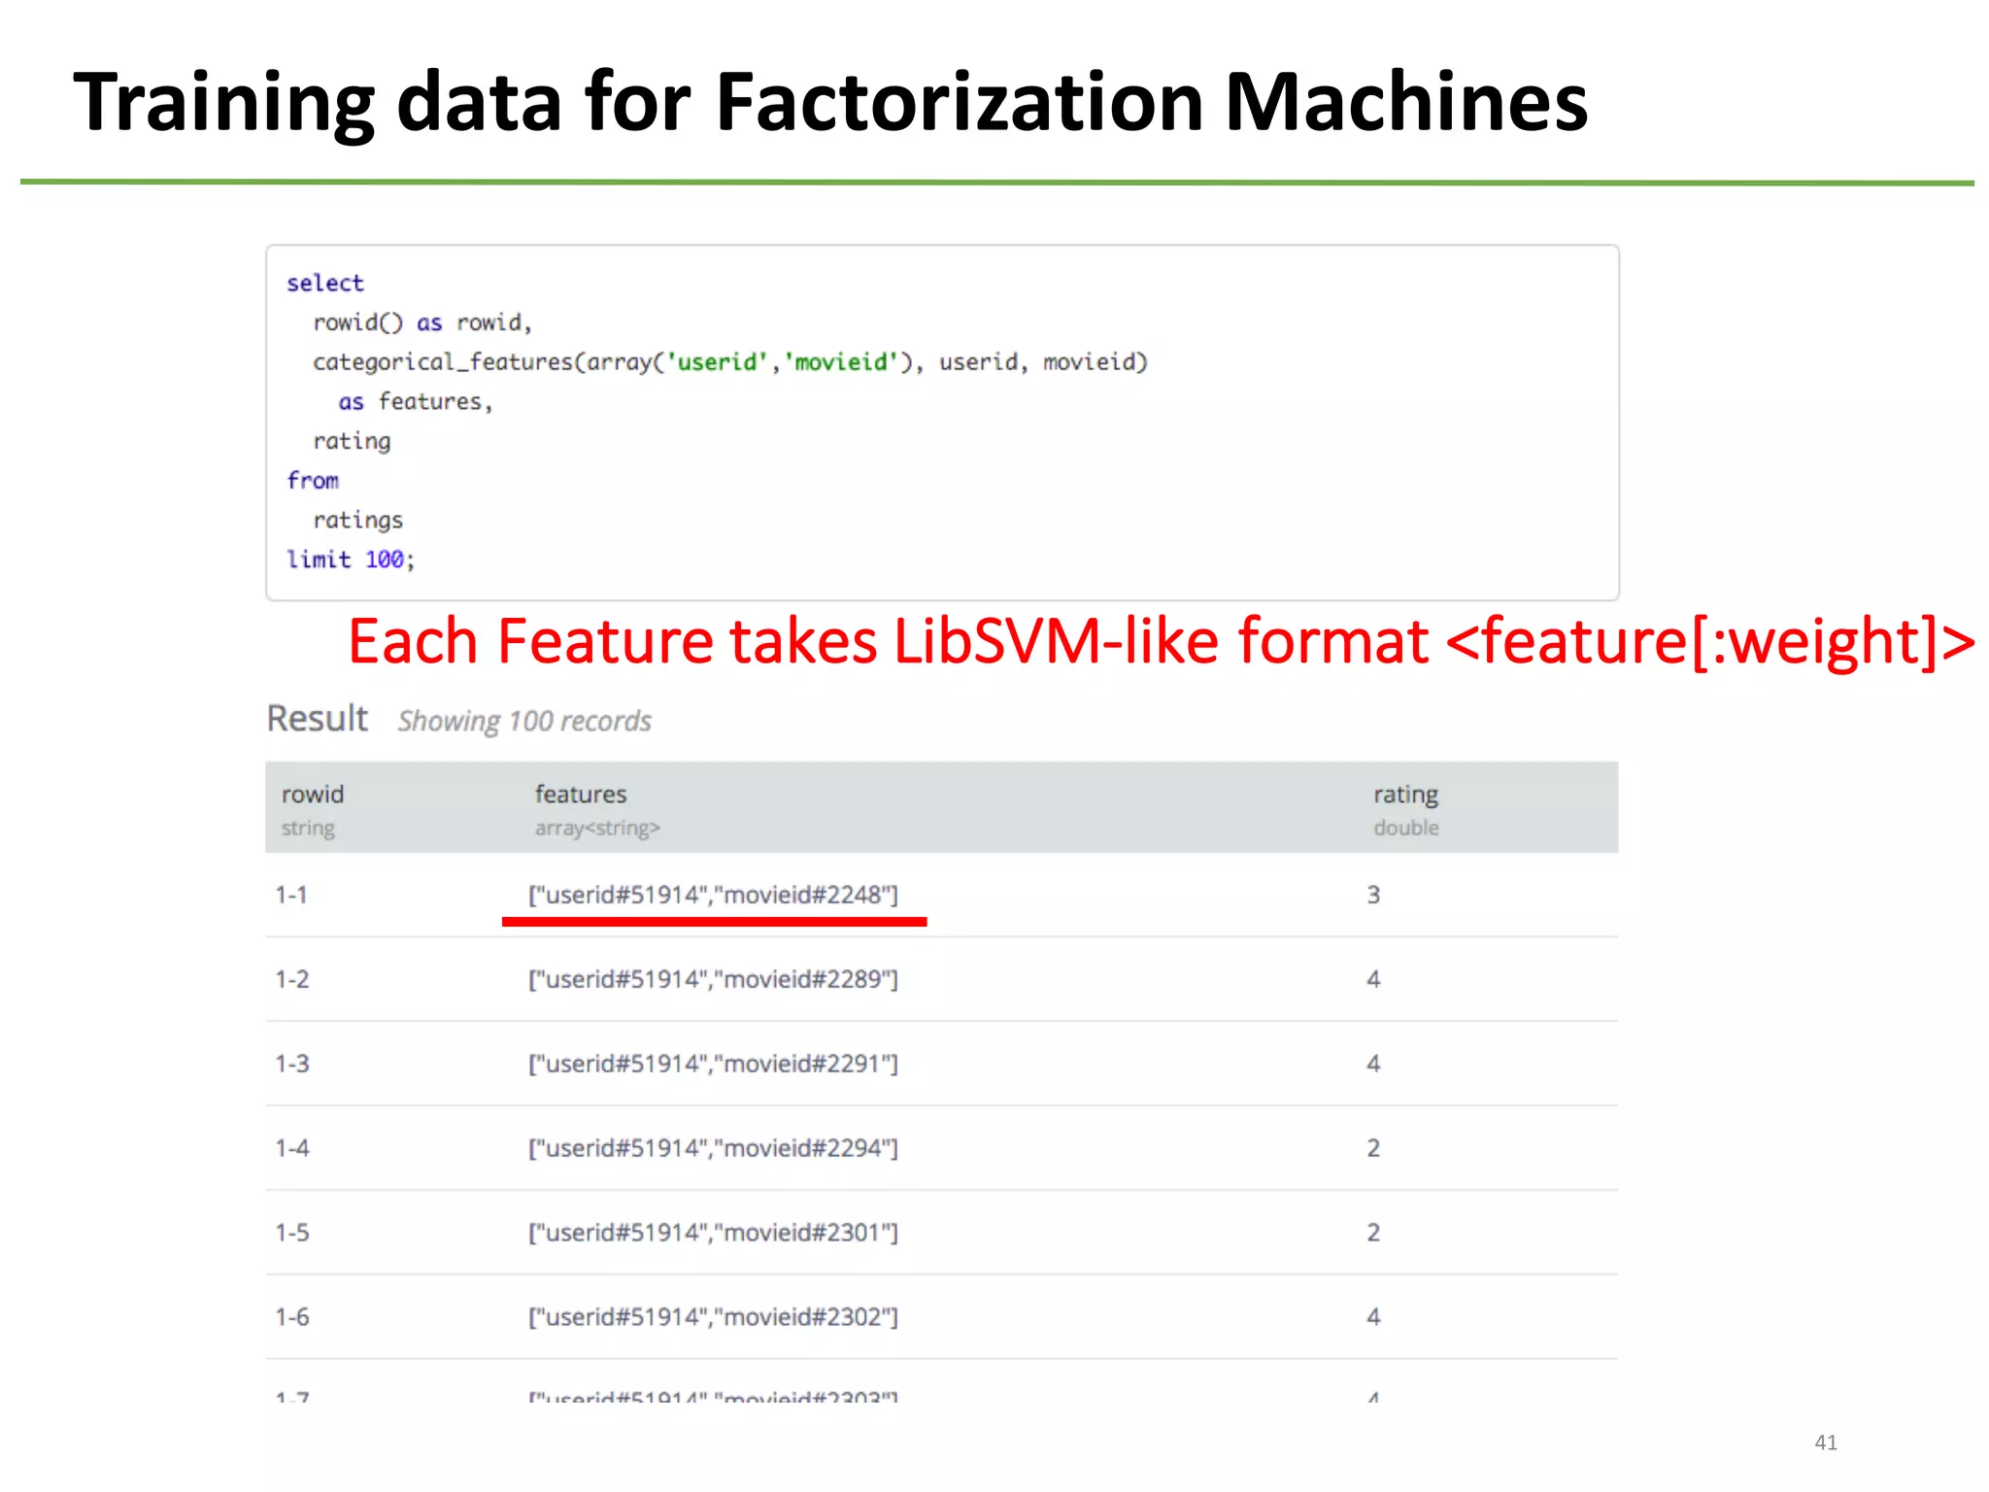Viewport: 1989px width, 1492px height.
Task: Click the 'rowid' column header
Action: tap(313, 794)
